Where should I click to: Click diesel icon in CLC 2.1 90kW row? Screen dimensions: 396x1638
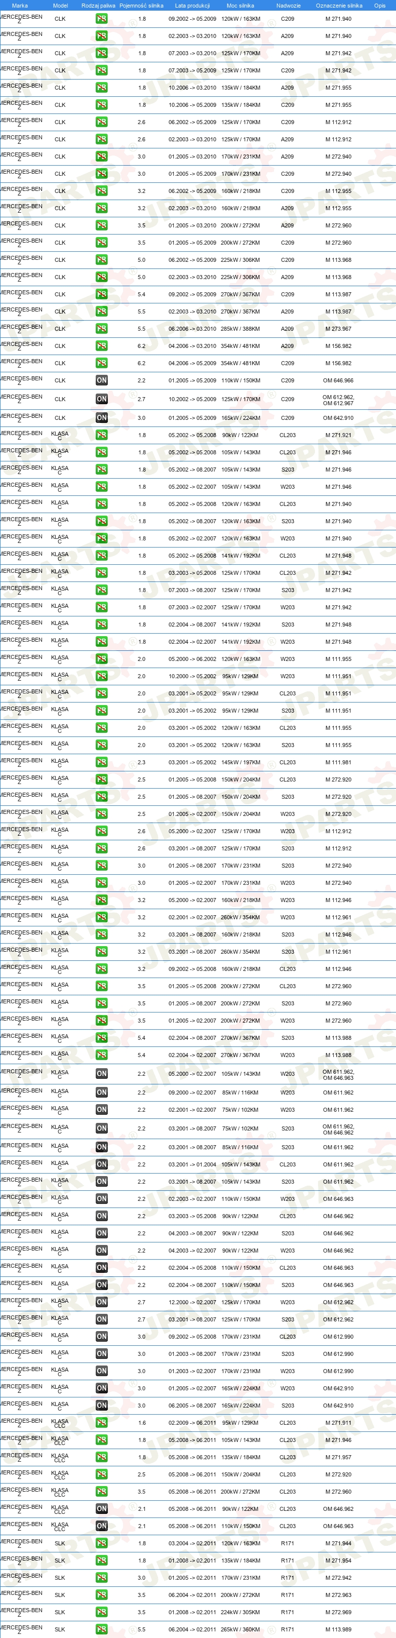click(102, 1508)
